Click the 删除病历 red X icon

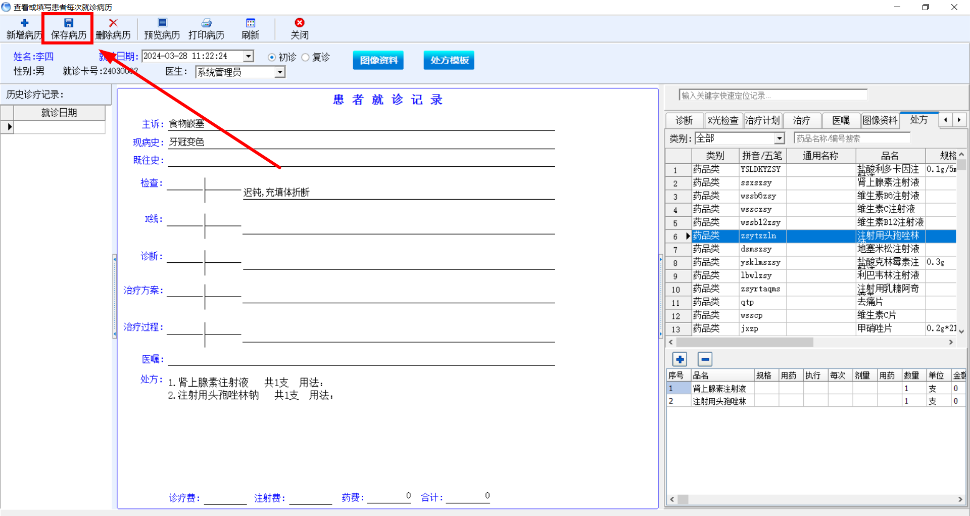pos(113,23)
